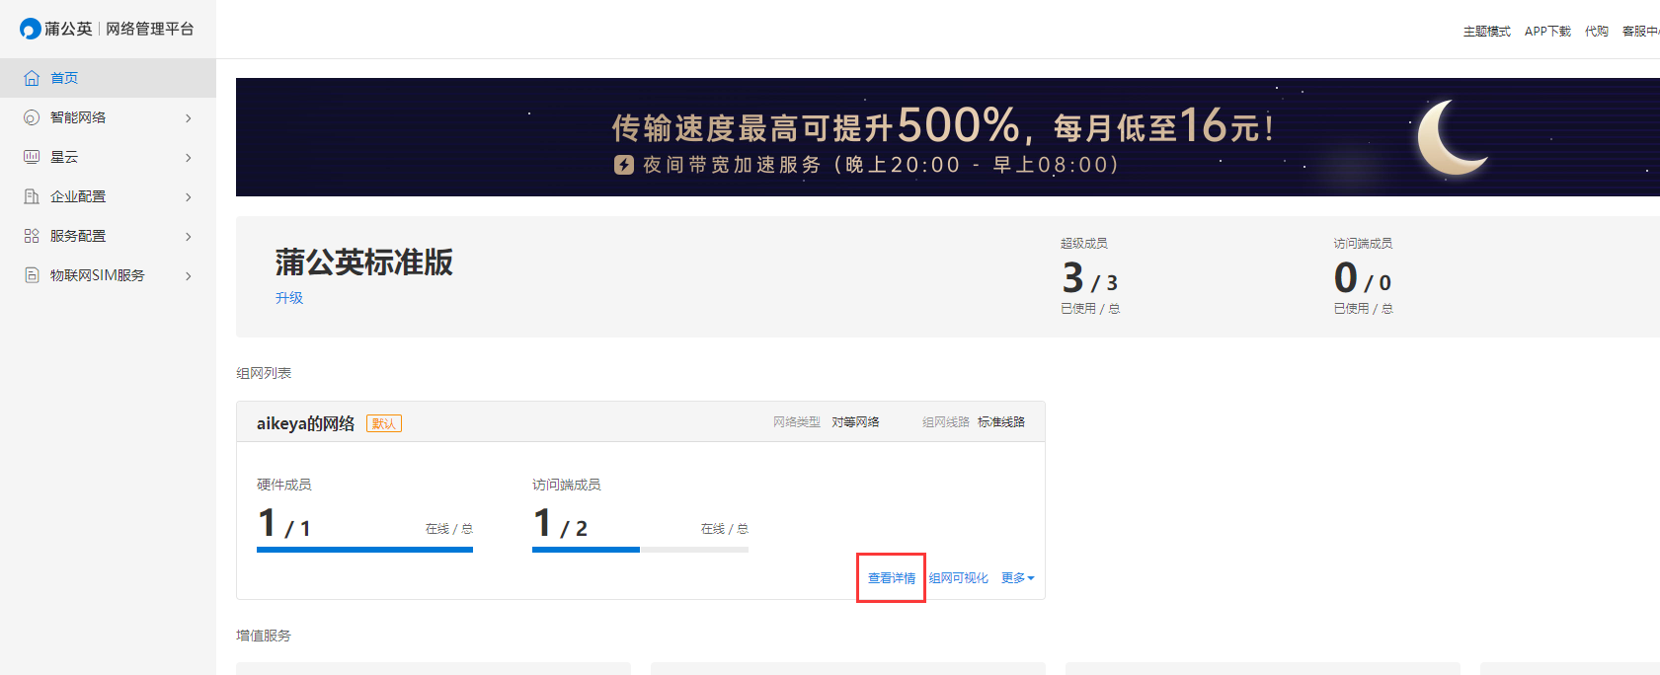Click 代购 in top bar
The width and height of the screenshot is (1660, 675).
pyautogui.click(x=1597, y=32)
